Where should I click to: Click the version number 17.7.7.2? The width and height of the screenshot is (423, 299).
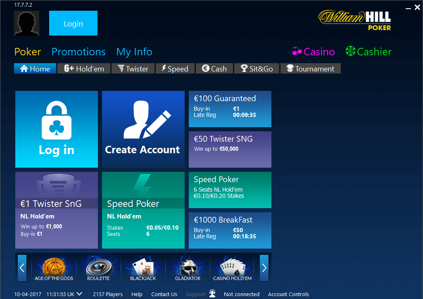[x=23, y=5]
